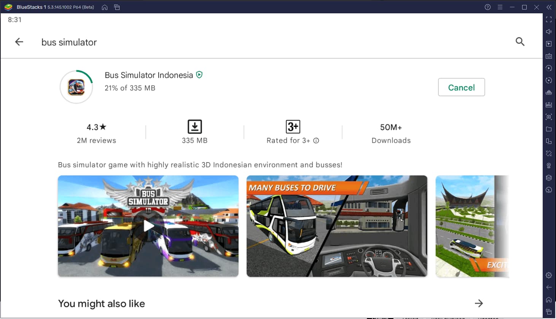Open multi-instance manager layers icon
The width and height of the screenshot is (556, 319).
coord(549,178)
